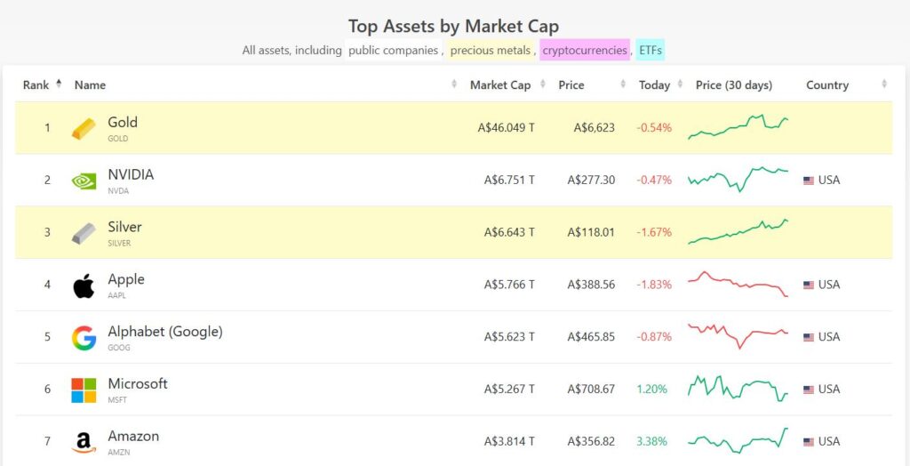910x466 pixels.
Task: Open the cryptocurrencies category link
Action: pyautogui.click(x=584, y=51)
